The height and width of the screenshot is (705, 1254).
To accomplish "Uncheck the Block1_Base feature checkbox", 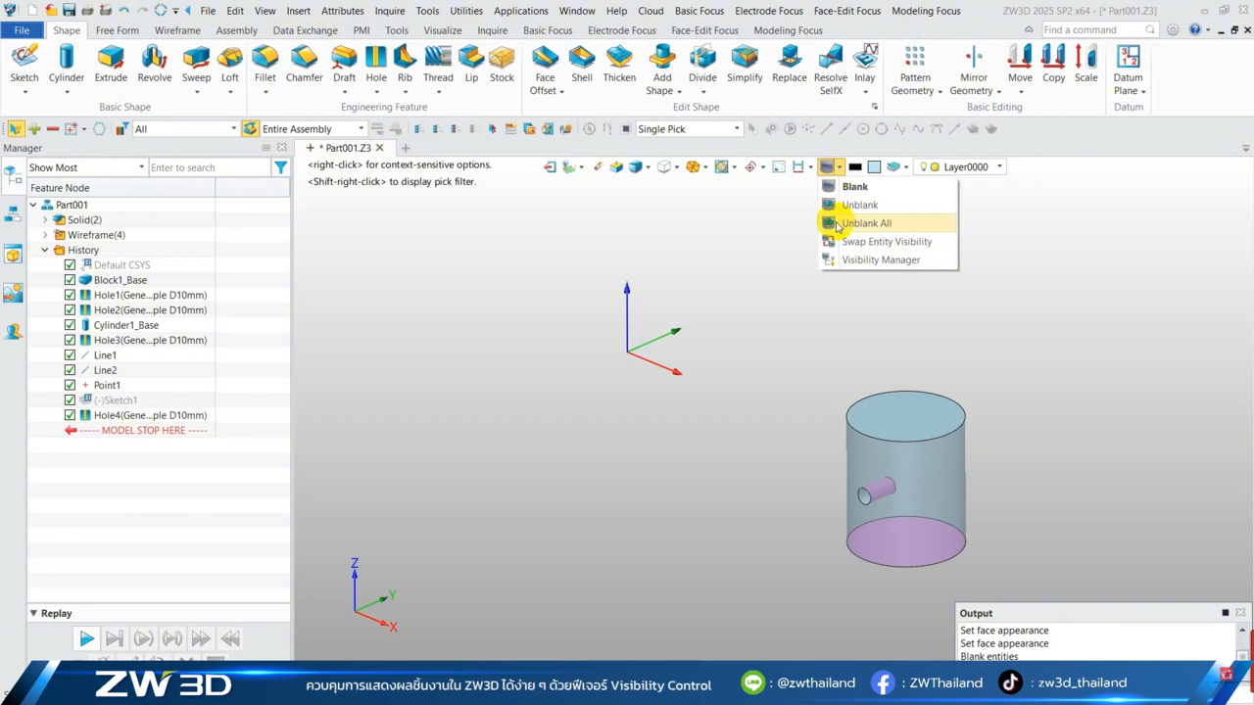I will point(70,280).
